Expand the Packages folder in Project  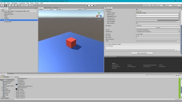1,98
